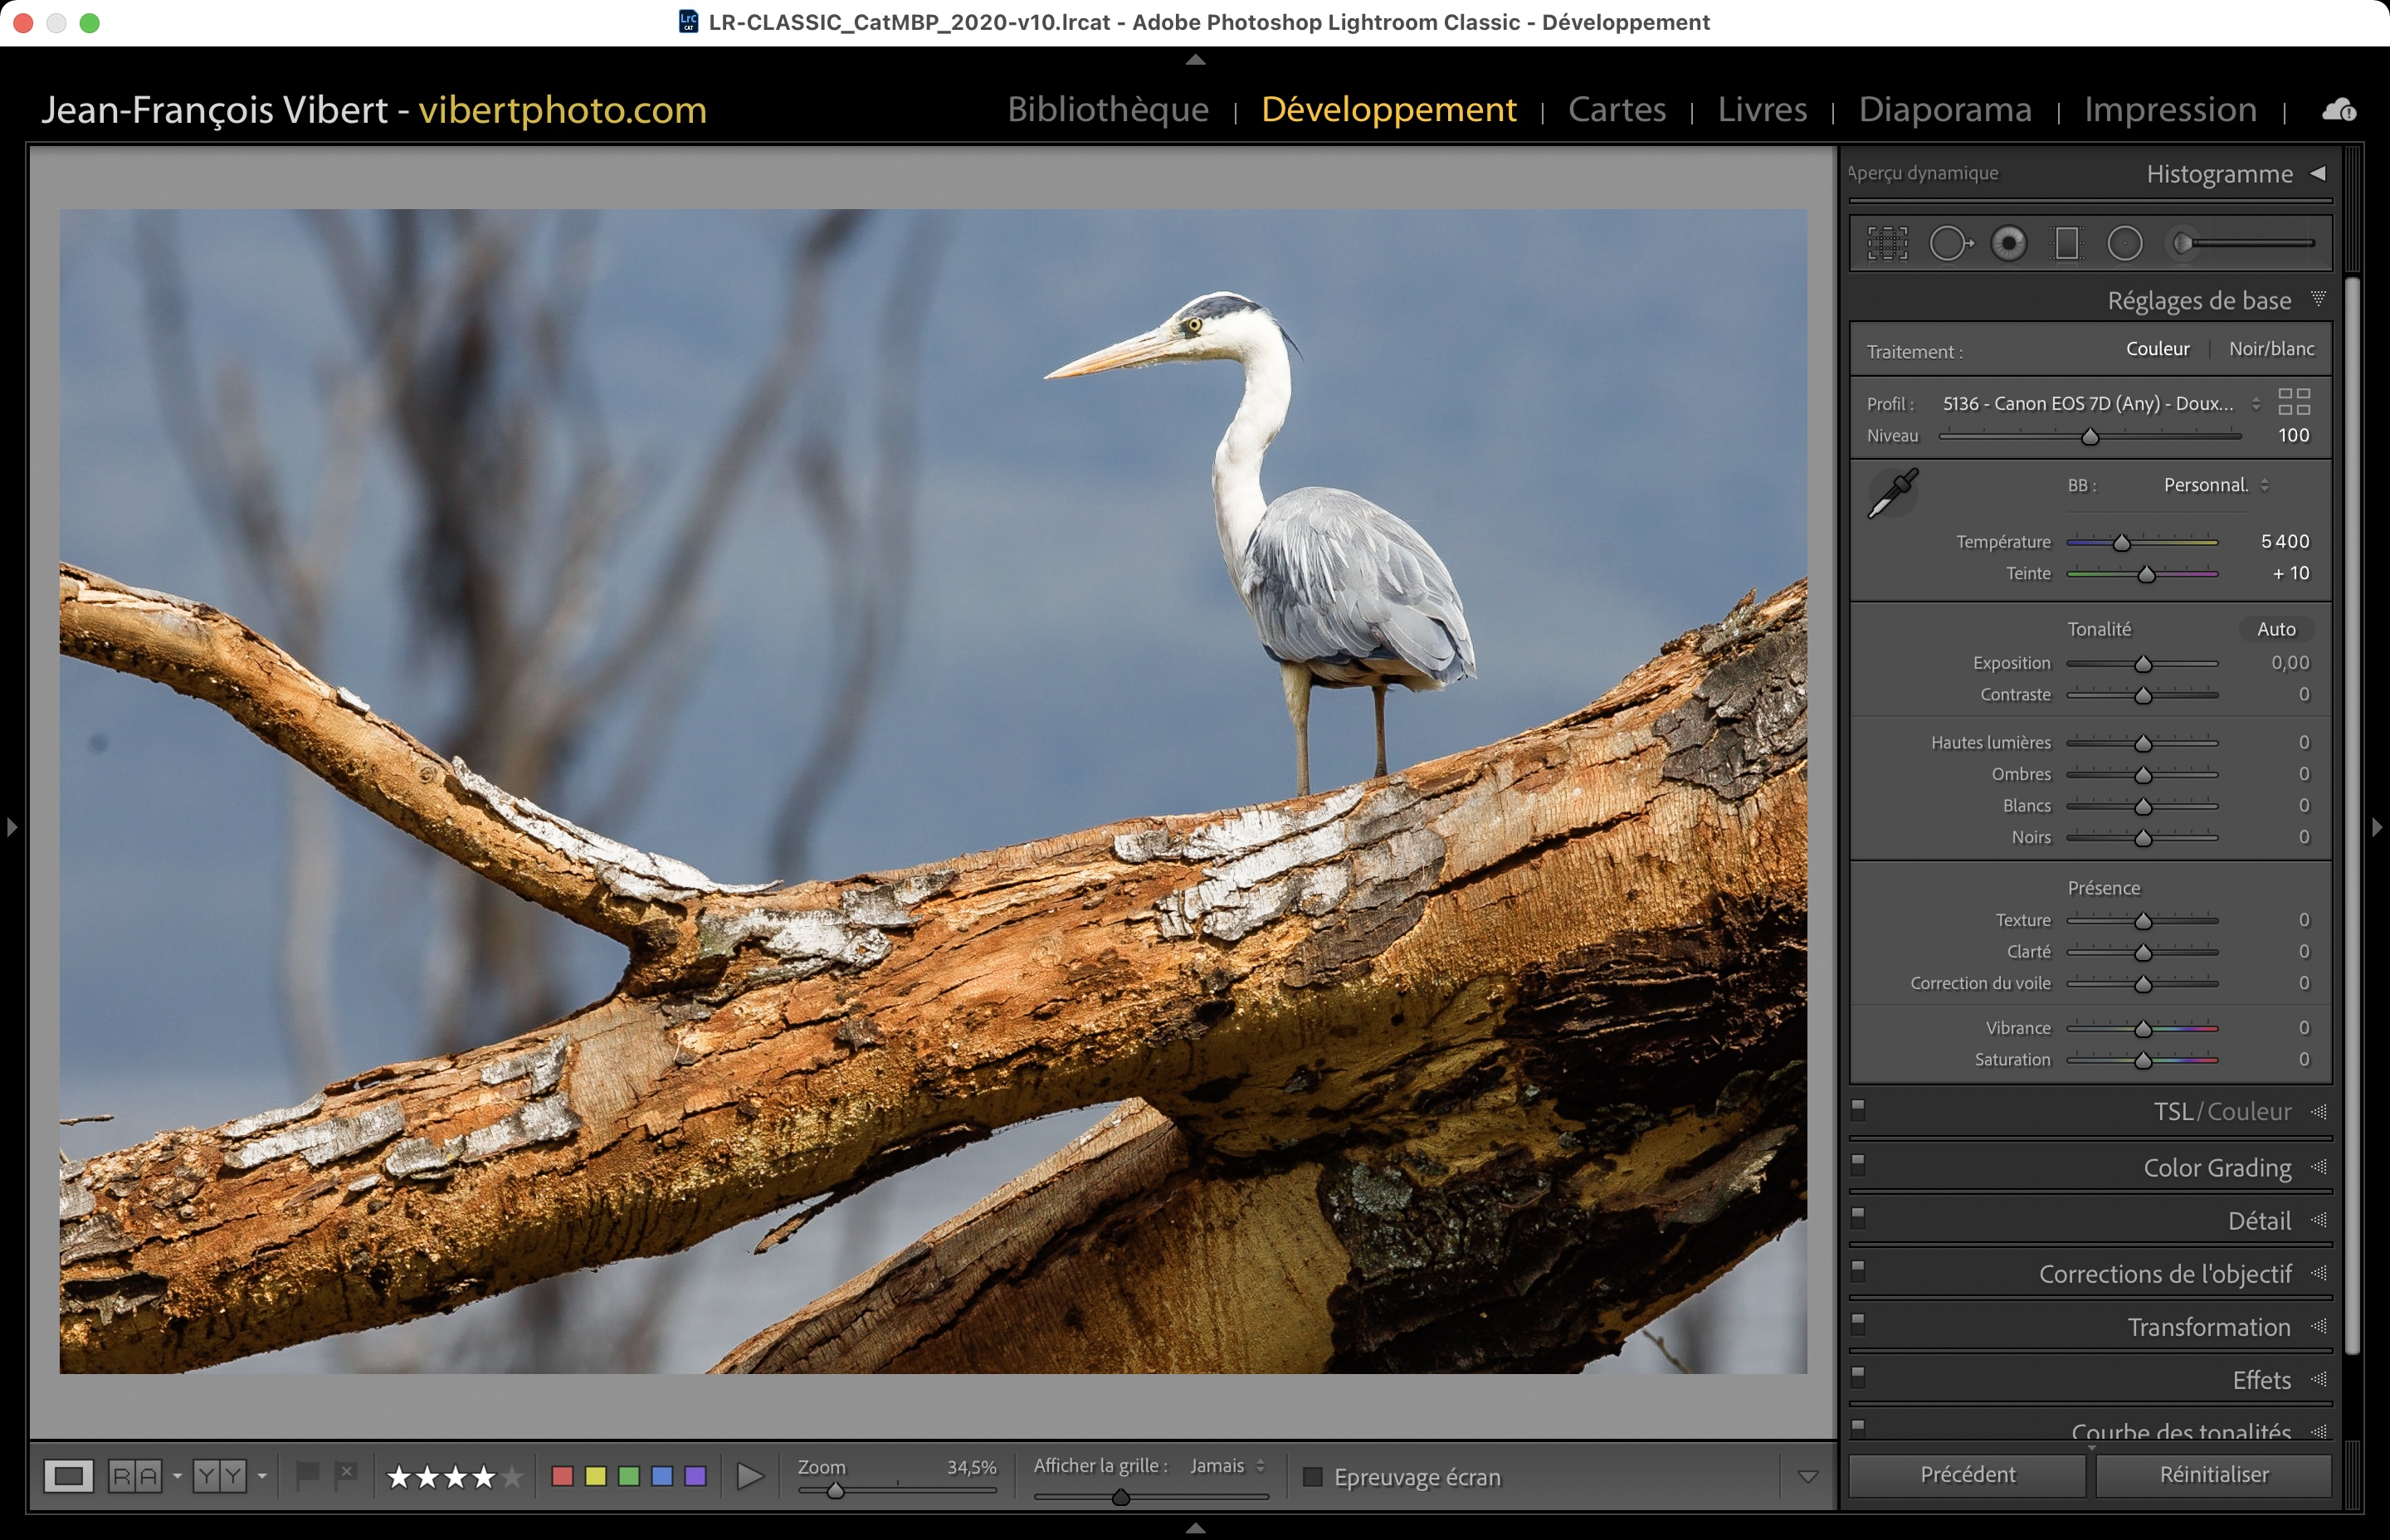The height and width of the screenshot is (1540, 2390).
Task: Open the Impression module
Action: 2170,109
